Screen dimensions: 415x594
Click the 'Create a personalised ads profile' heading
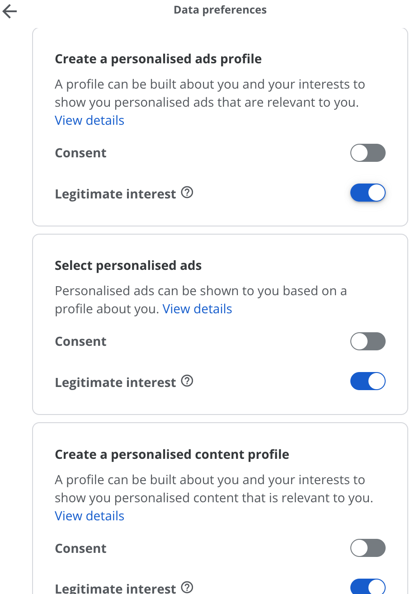click(158, 59)
